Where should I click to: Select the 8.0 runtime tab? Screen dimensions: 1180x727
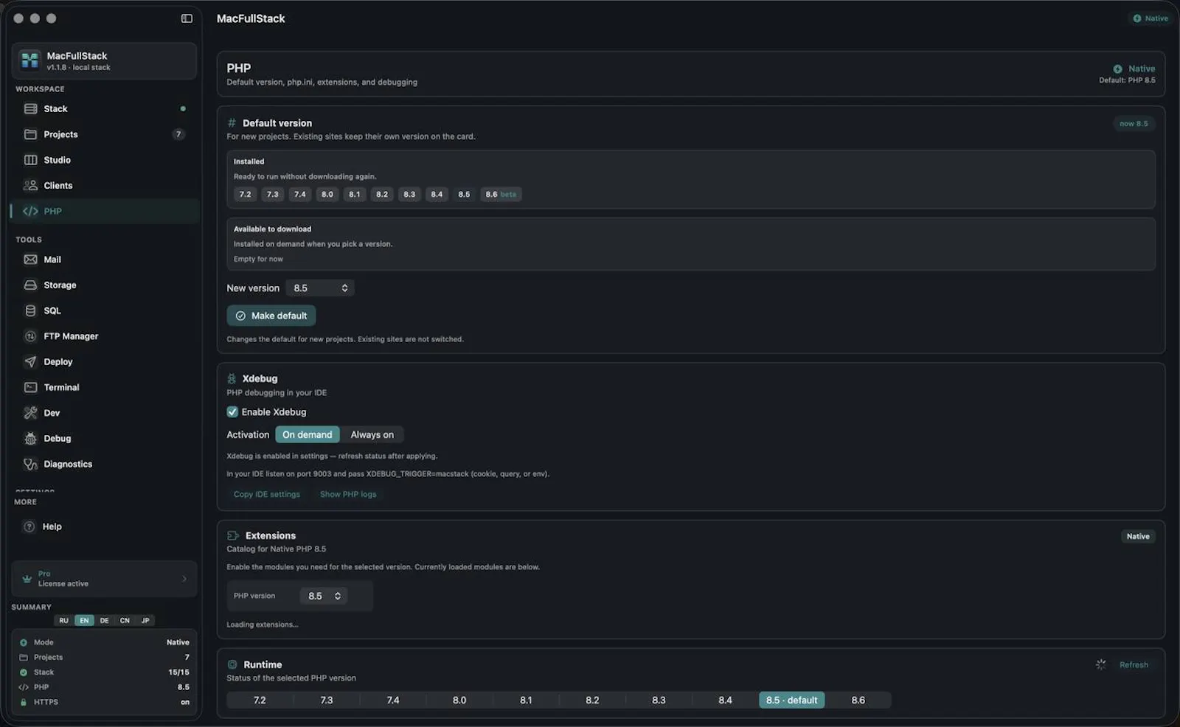pyautogui.click(x=459, y=700)
